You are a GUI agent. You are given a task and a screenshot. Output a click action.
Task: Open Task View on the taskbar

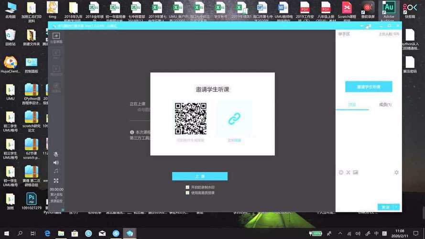click(x=33, y=233)
